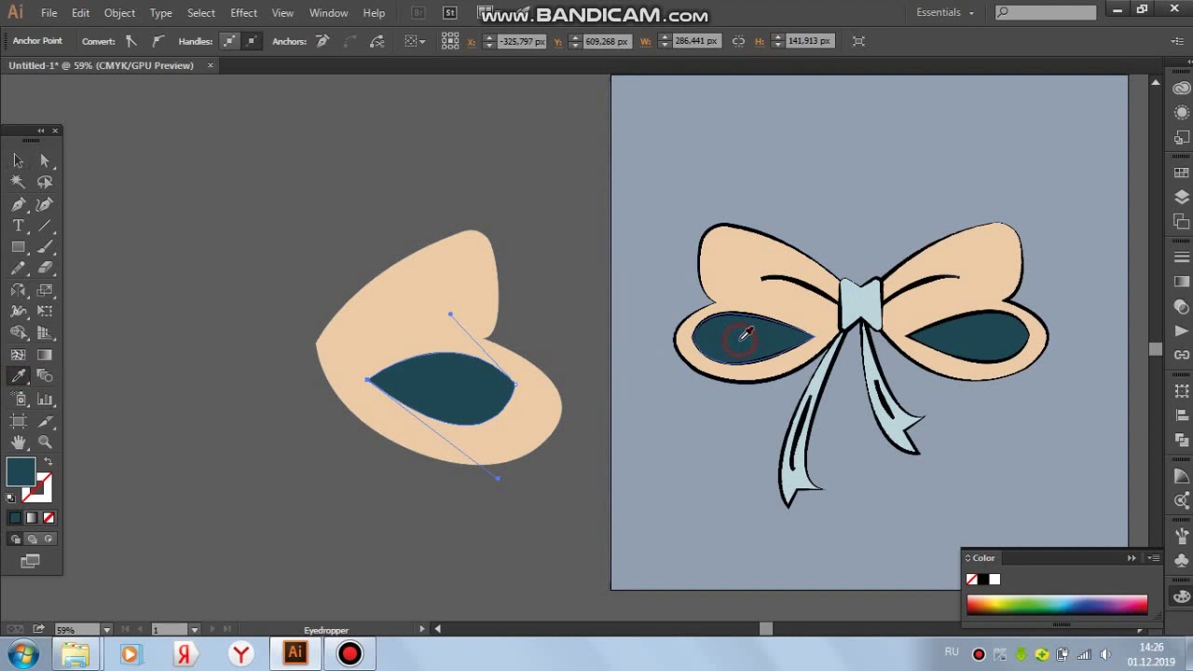Expand the Color panel options menu

click(x=1154, y=558)
